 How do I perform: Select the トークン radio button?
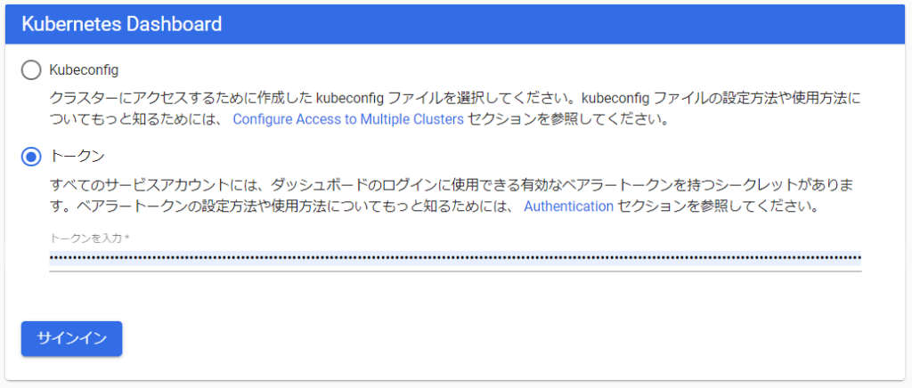31,157
